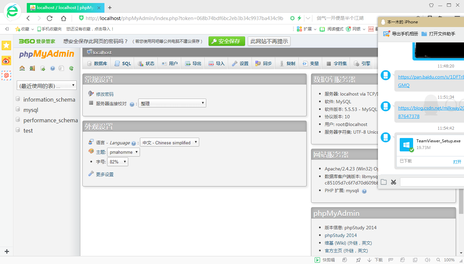Image resolution: width=464 pixels, height=264 pixels.
Task: Collapse the favorites bar with arrow icon
Action: pyautogui.click(x=7, y=29)
